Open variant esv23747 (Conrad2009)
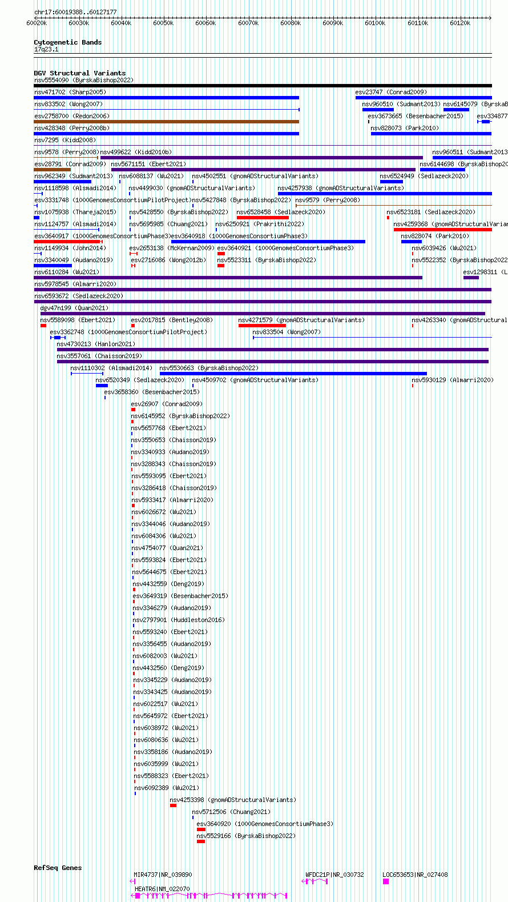Viewport: 508px width, 902px height. 391,92
